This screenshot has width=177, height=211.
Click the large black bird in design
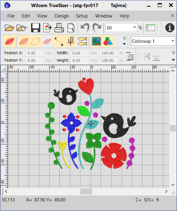pos(118,125)
